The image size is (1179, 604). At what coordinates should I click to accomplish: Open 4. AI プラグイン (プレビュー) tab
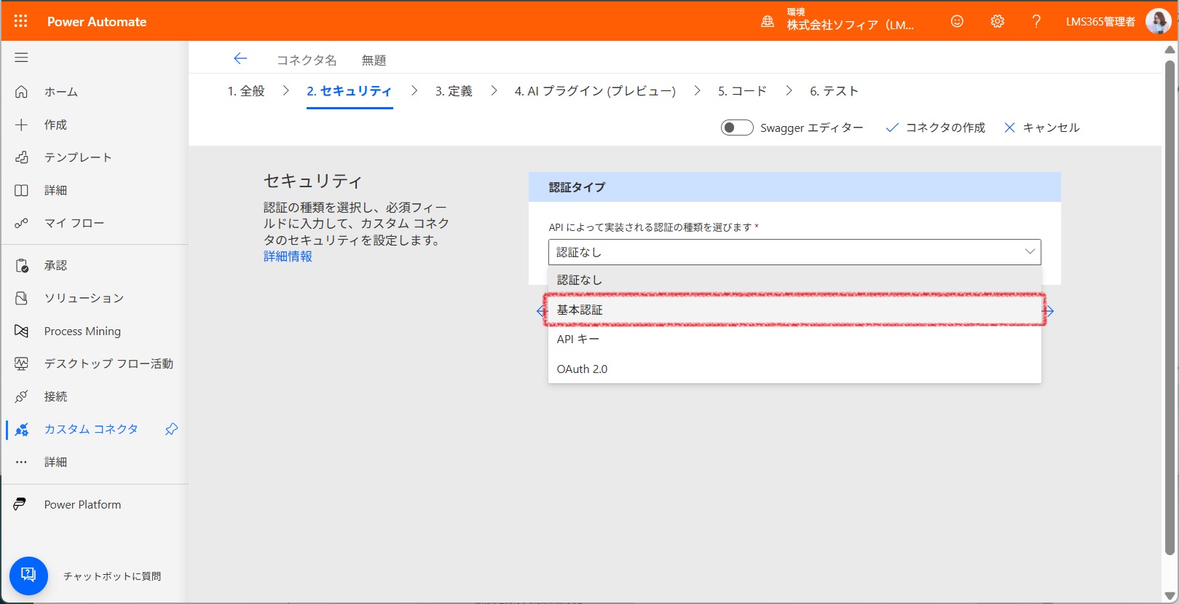[595, 91]
